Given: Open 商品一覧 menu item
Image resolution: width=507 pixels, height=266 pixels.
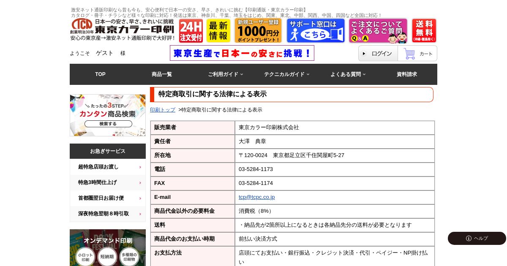Looking at the screenshot, I should click(162, 74).
